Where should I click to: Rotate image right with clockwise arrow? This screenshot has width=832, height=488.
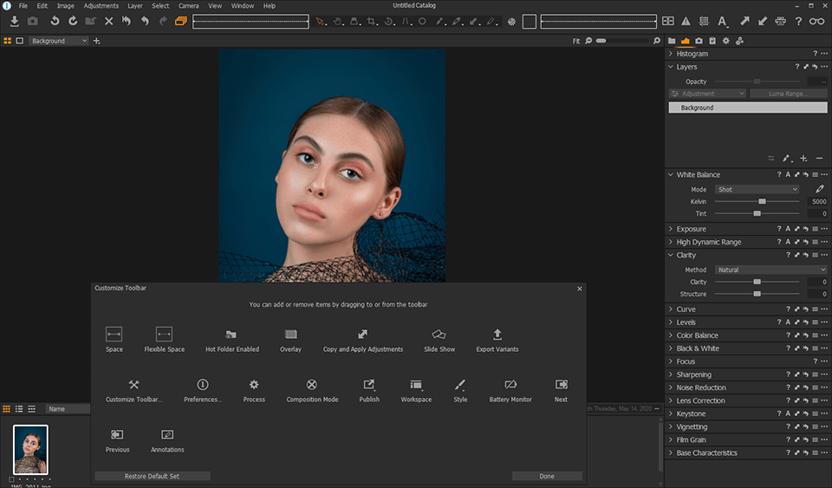point(73,21)
